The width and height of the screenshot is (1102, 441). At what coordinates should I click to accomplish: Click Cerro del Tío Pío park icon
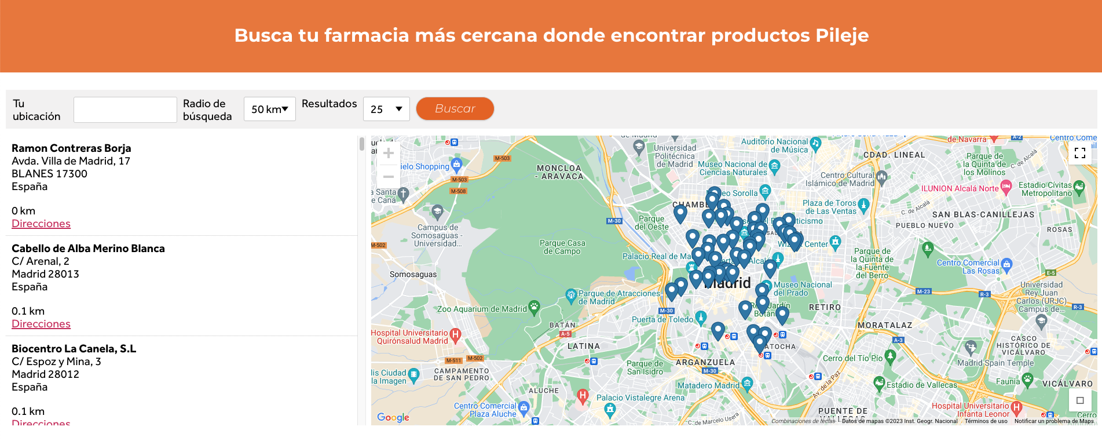click(890, 356)
